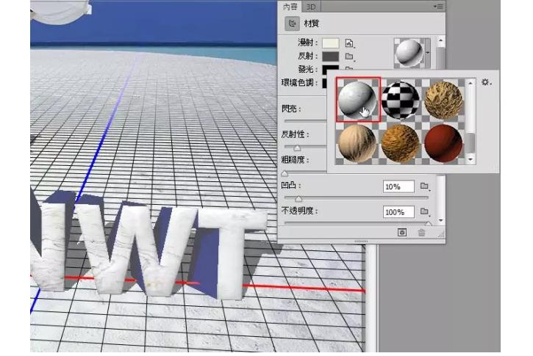533x356 pixels.
Task: Choose the red sphere material preset
Action: 443,142
